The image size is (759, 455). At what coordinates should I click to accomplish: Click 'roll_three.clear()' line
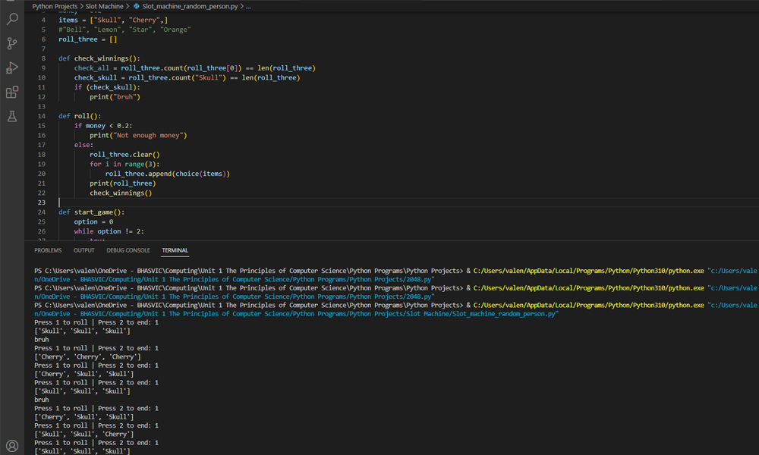point(124,155)
